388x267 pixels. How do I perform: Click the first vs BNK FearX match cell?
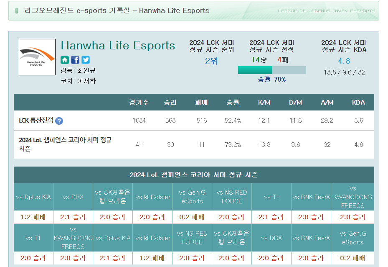311,197
